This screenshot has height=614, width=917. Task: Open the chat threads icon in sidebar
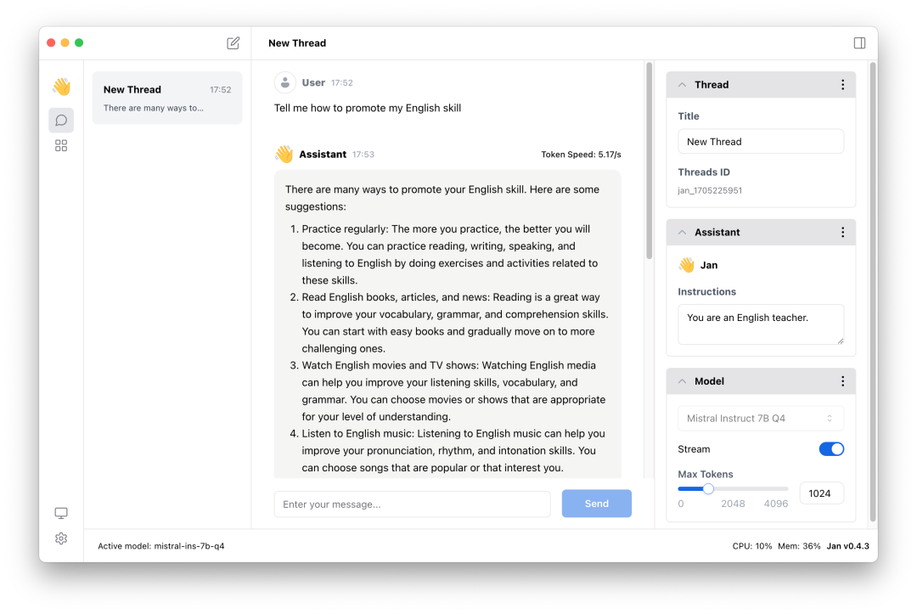tap(61, 121)
